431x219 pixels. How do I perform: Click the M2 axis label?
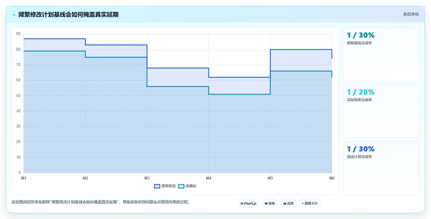pyautogui.click(x=85, y=178)
